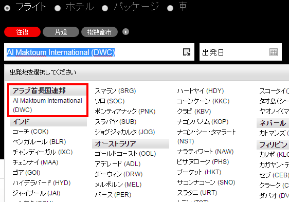Image resolution: width=289 pixels, height=202 pixels.
Task: Select コーチ (COK)
Action: (30, 132)
